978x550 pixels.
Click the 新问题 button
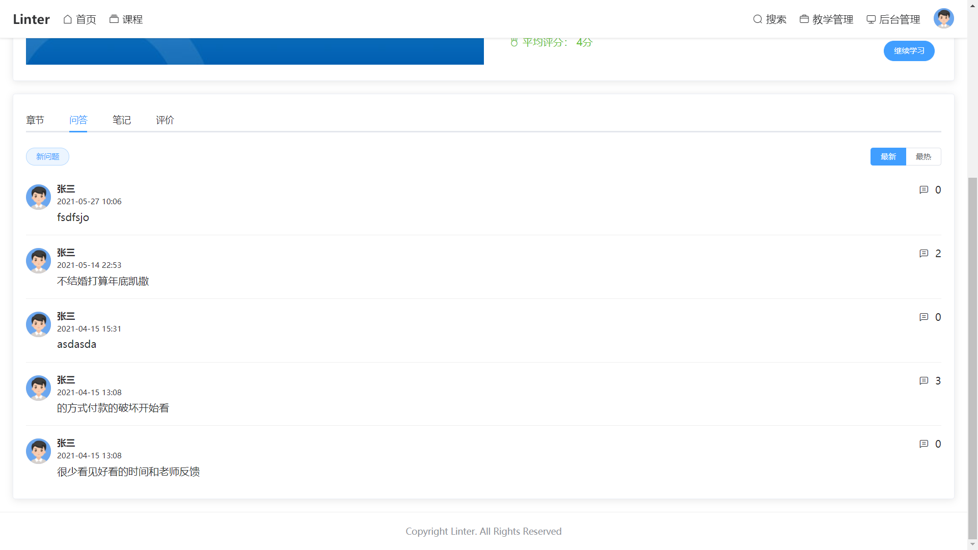click(47, 157)
